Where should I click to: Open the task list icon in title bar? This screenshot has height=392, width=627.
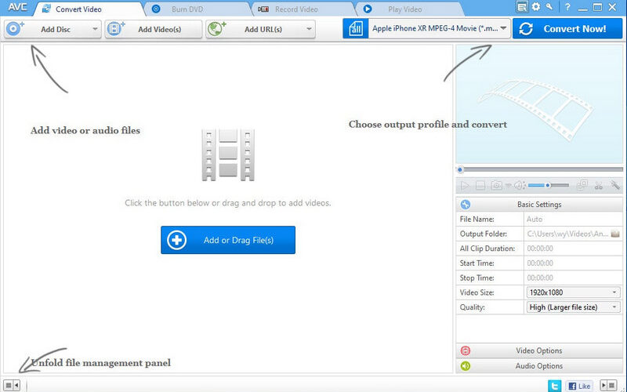pyautogui.click(x=522, y=7)
